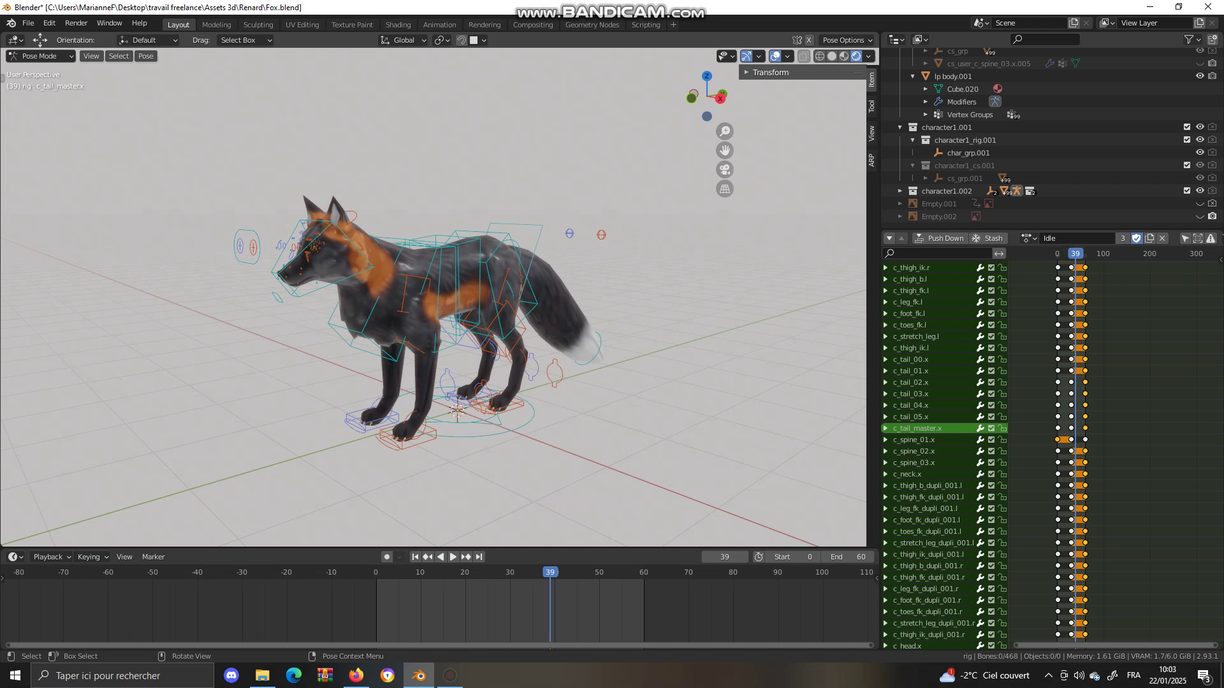
Task: Select wireframe viewport shading
Action: coord(820,56)
